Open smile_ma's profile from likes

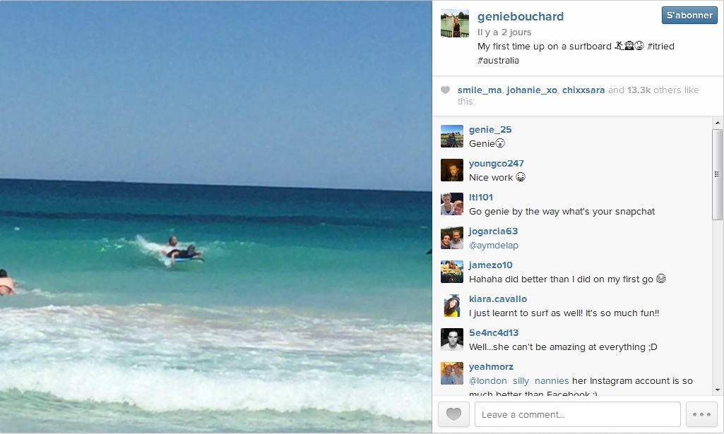(x=480, y=90)
